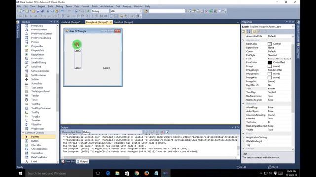Switch to the Error List tab
The width and height of the screenshot is (316, 177).
(68, 161)
